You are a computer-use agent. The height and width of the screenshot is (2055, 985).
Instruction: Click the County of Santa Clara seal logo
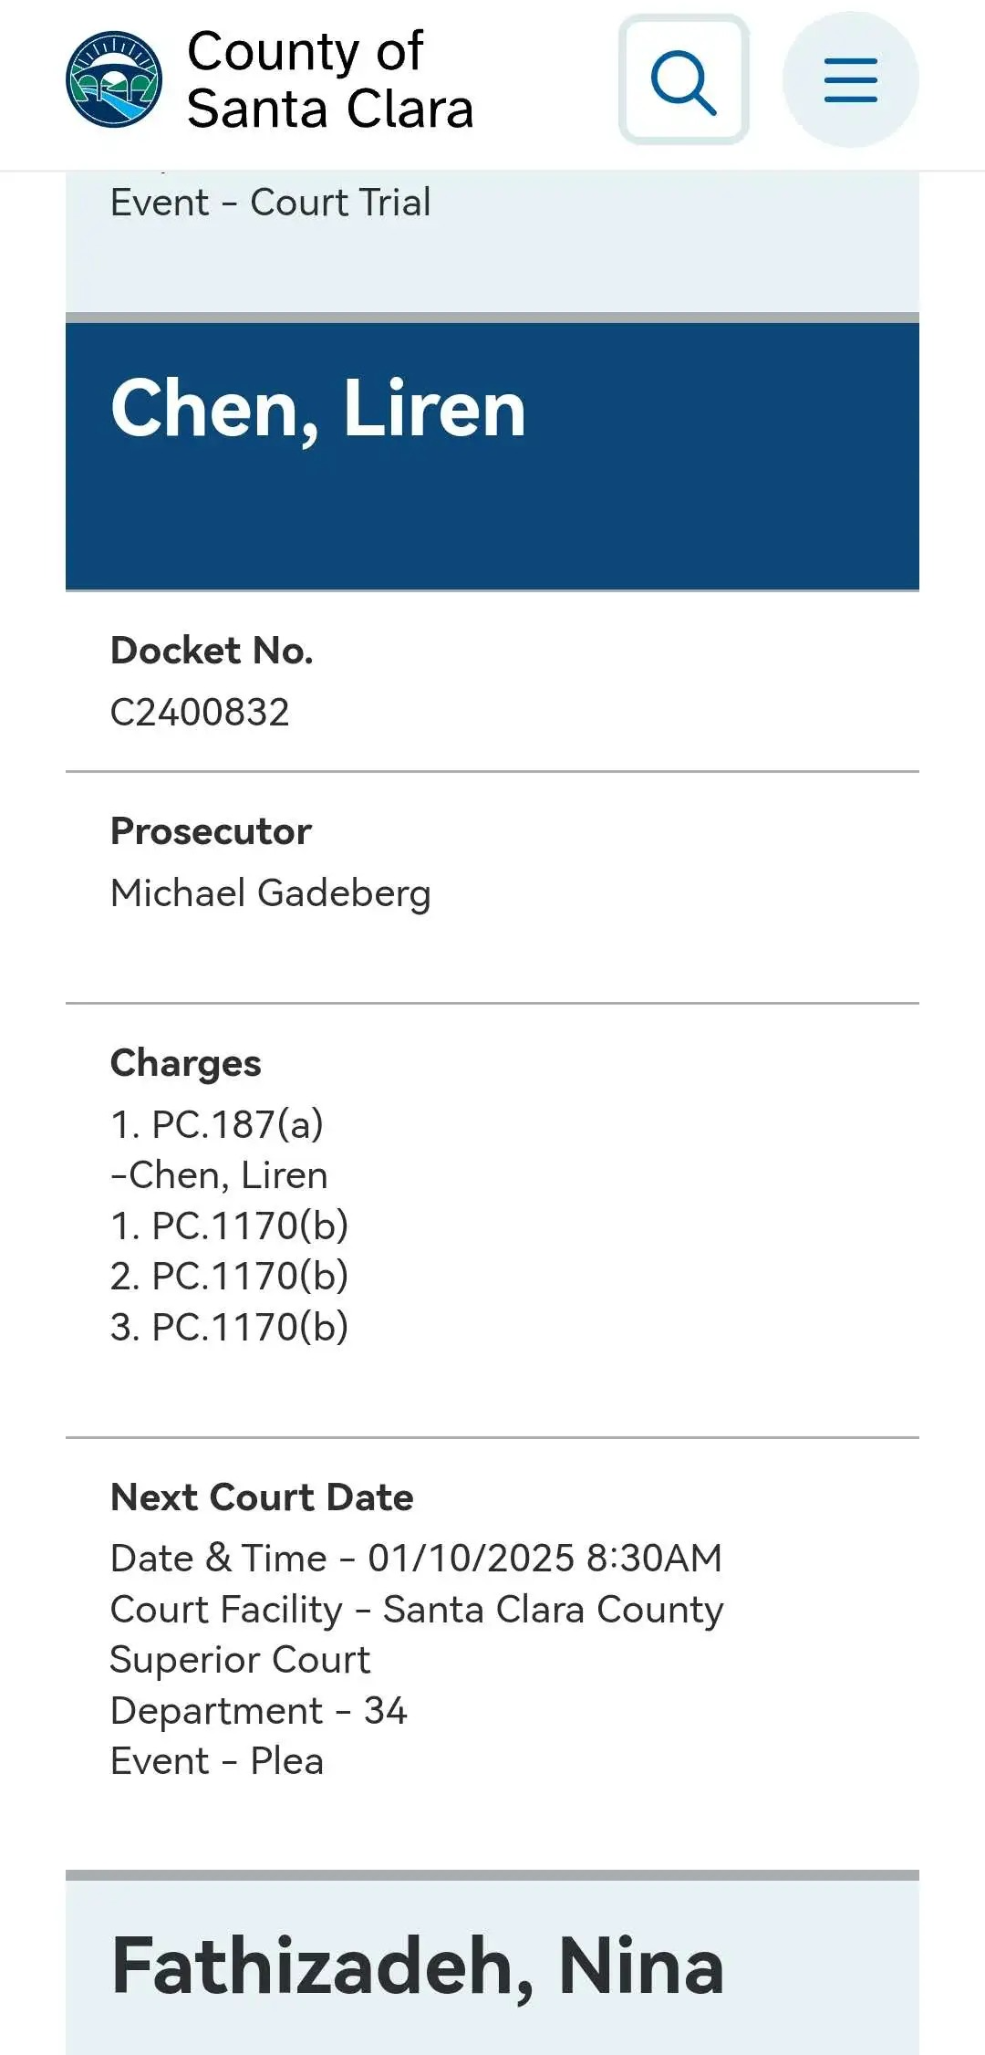[x=115, y=79]
